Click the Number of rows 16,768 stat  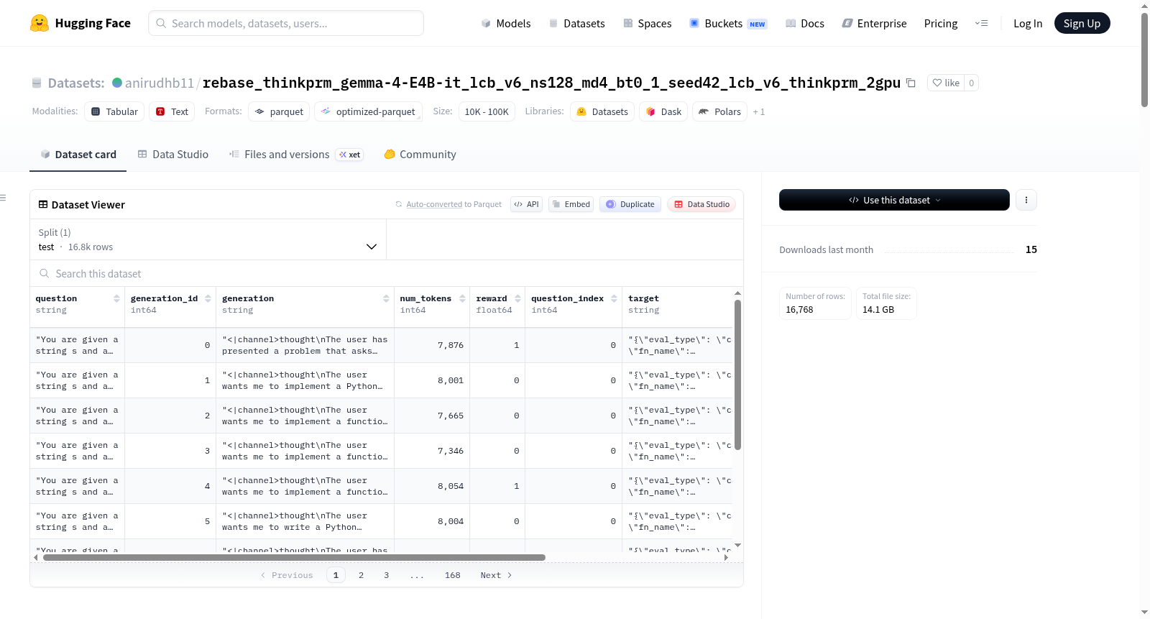(815, 303)
